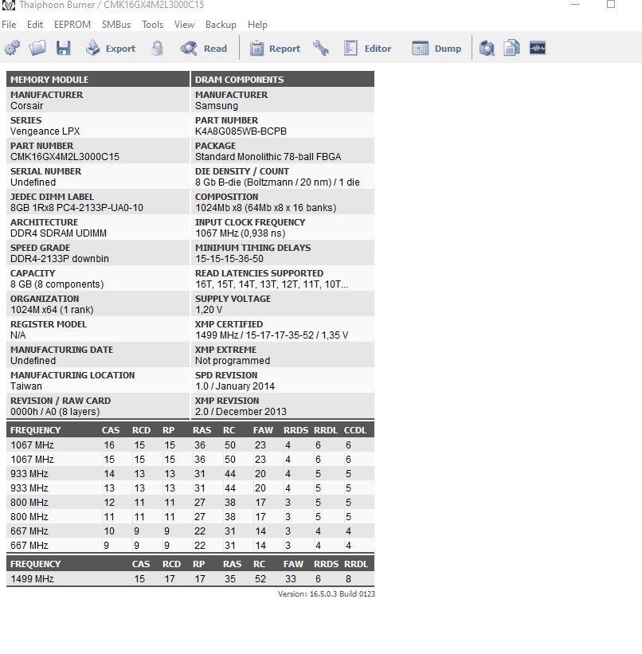Click input clock 1067 MHz (0,938 ns)

coord(241,233)
